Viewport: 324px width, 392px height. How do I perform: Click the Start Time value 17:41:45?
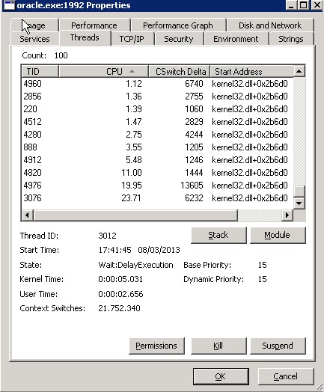(x=114, y=250)
